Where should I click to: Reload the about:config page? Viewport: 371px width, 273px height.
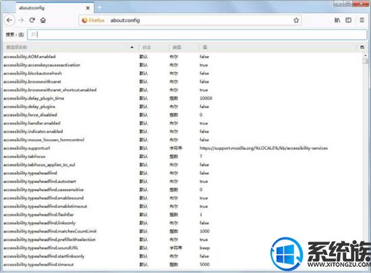tap(32, 20)
